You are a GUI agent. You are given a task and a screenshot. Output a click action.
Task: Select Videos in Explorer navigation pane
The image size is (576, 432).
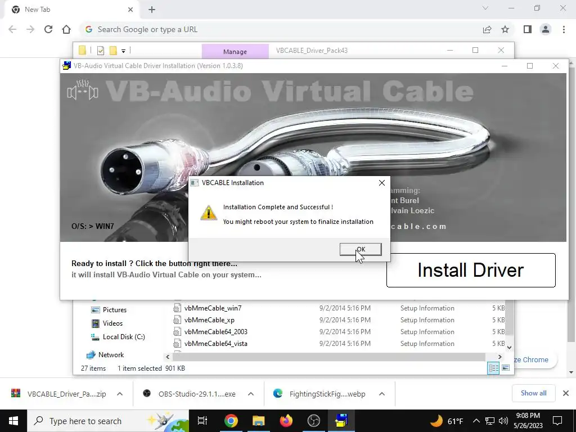112,323
